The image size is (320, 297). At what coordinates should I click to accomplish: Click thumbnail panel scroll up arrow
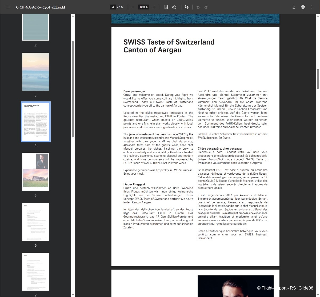tap(73, 16)
